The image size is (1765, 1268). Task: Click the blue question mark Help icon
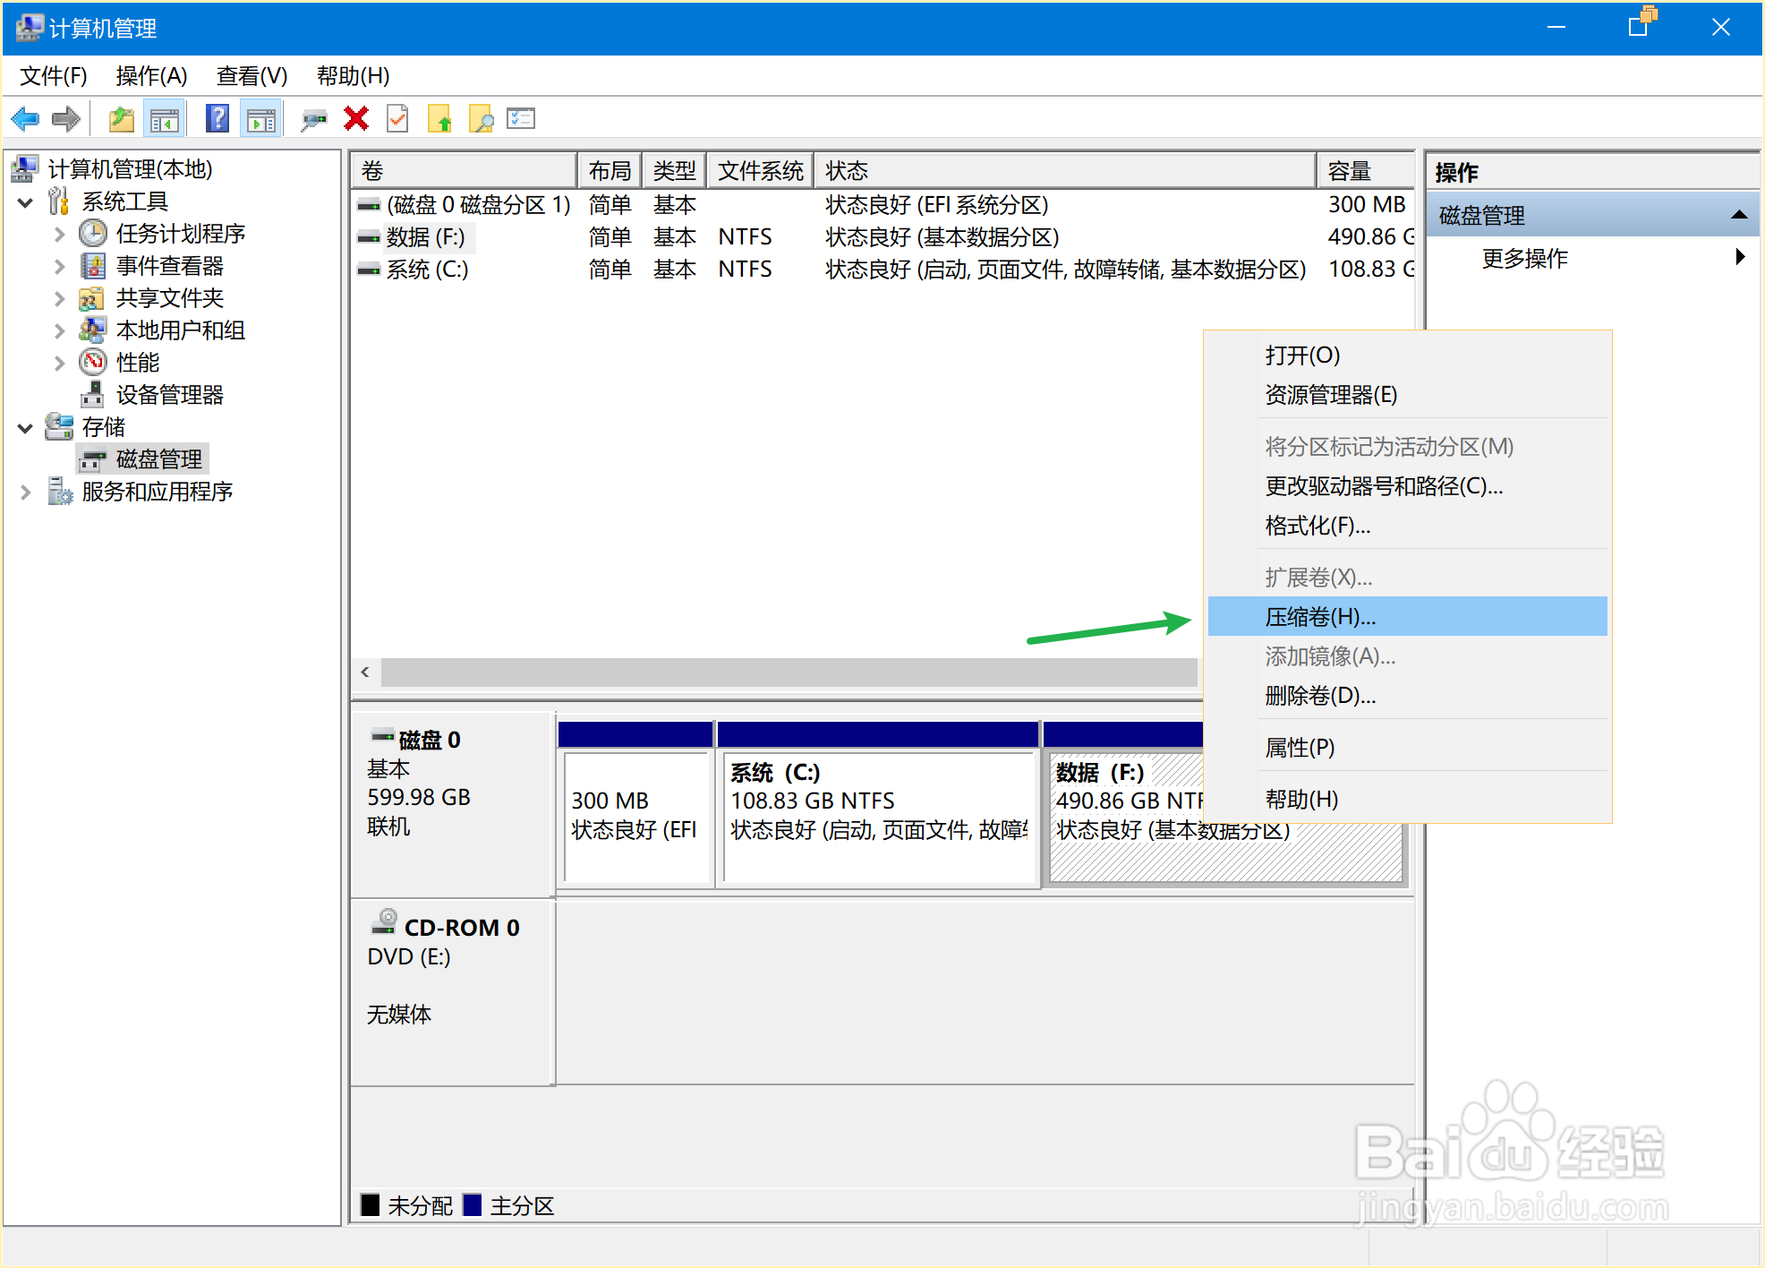click(x=217, y=119)
